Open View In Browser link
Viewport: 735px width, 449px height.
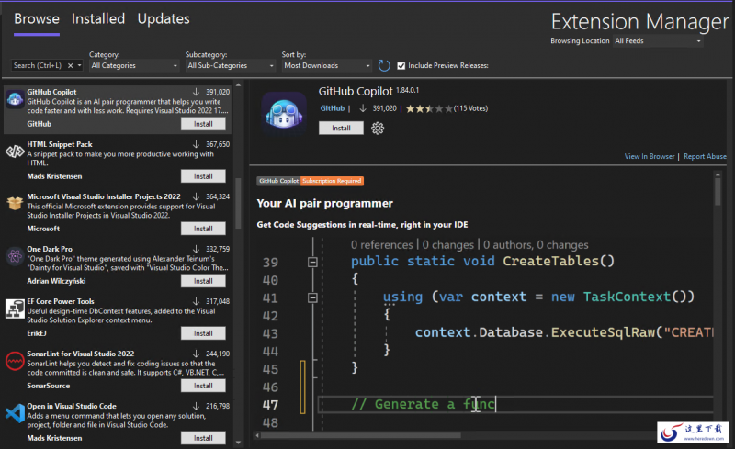pos(650,156)
